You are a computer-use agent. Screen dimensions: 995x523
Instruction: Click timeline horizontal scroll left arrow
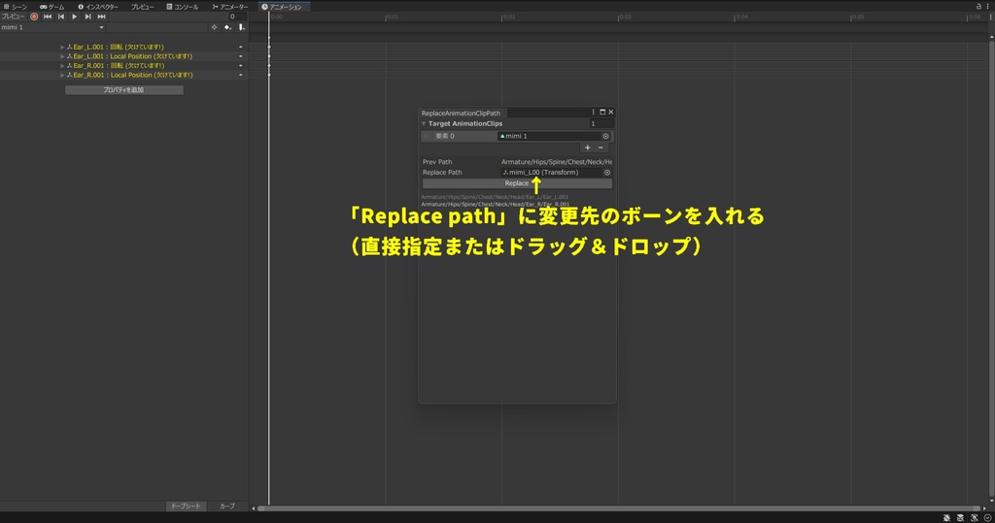tap(254, 508)
